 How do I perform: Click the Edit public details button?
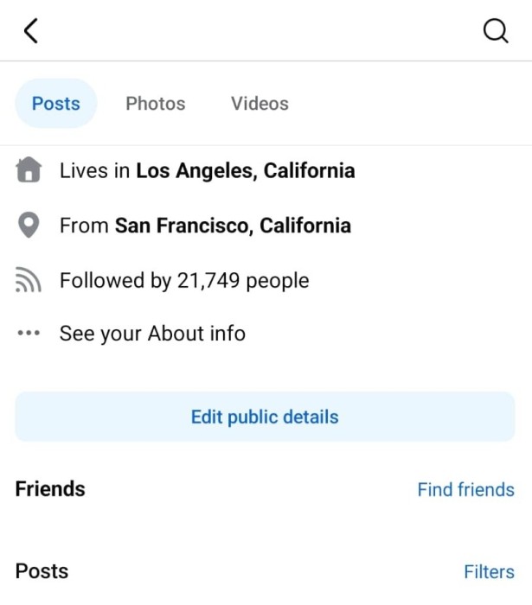(x=265, y=417)
